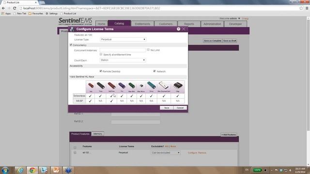Click the help question mark icon in dialog

pyautogui.click(x=178, y=29)
